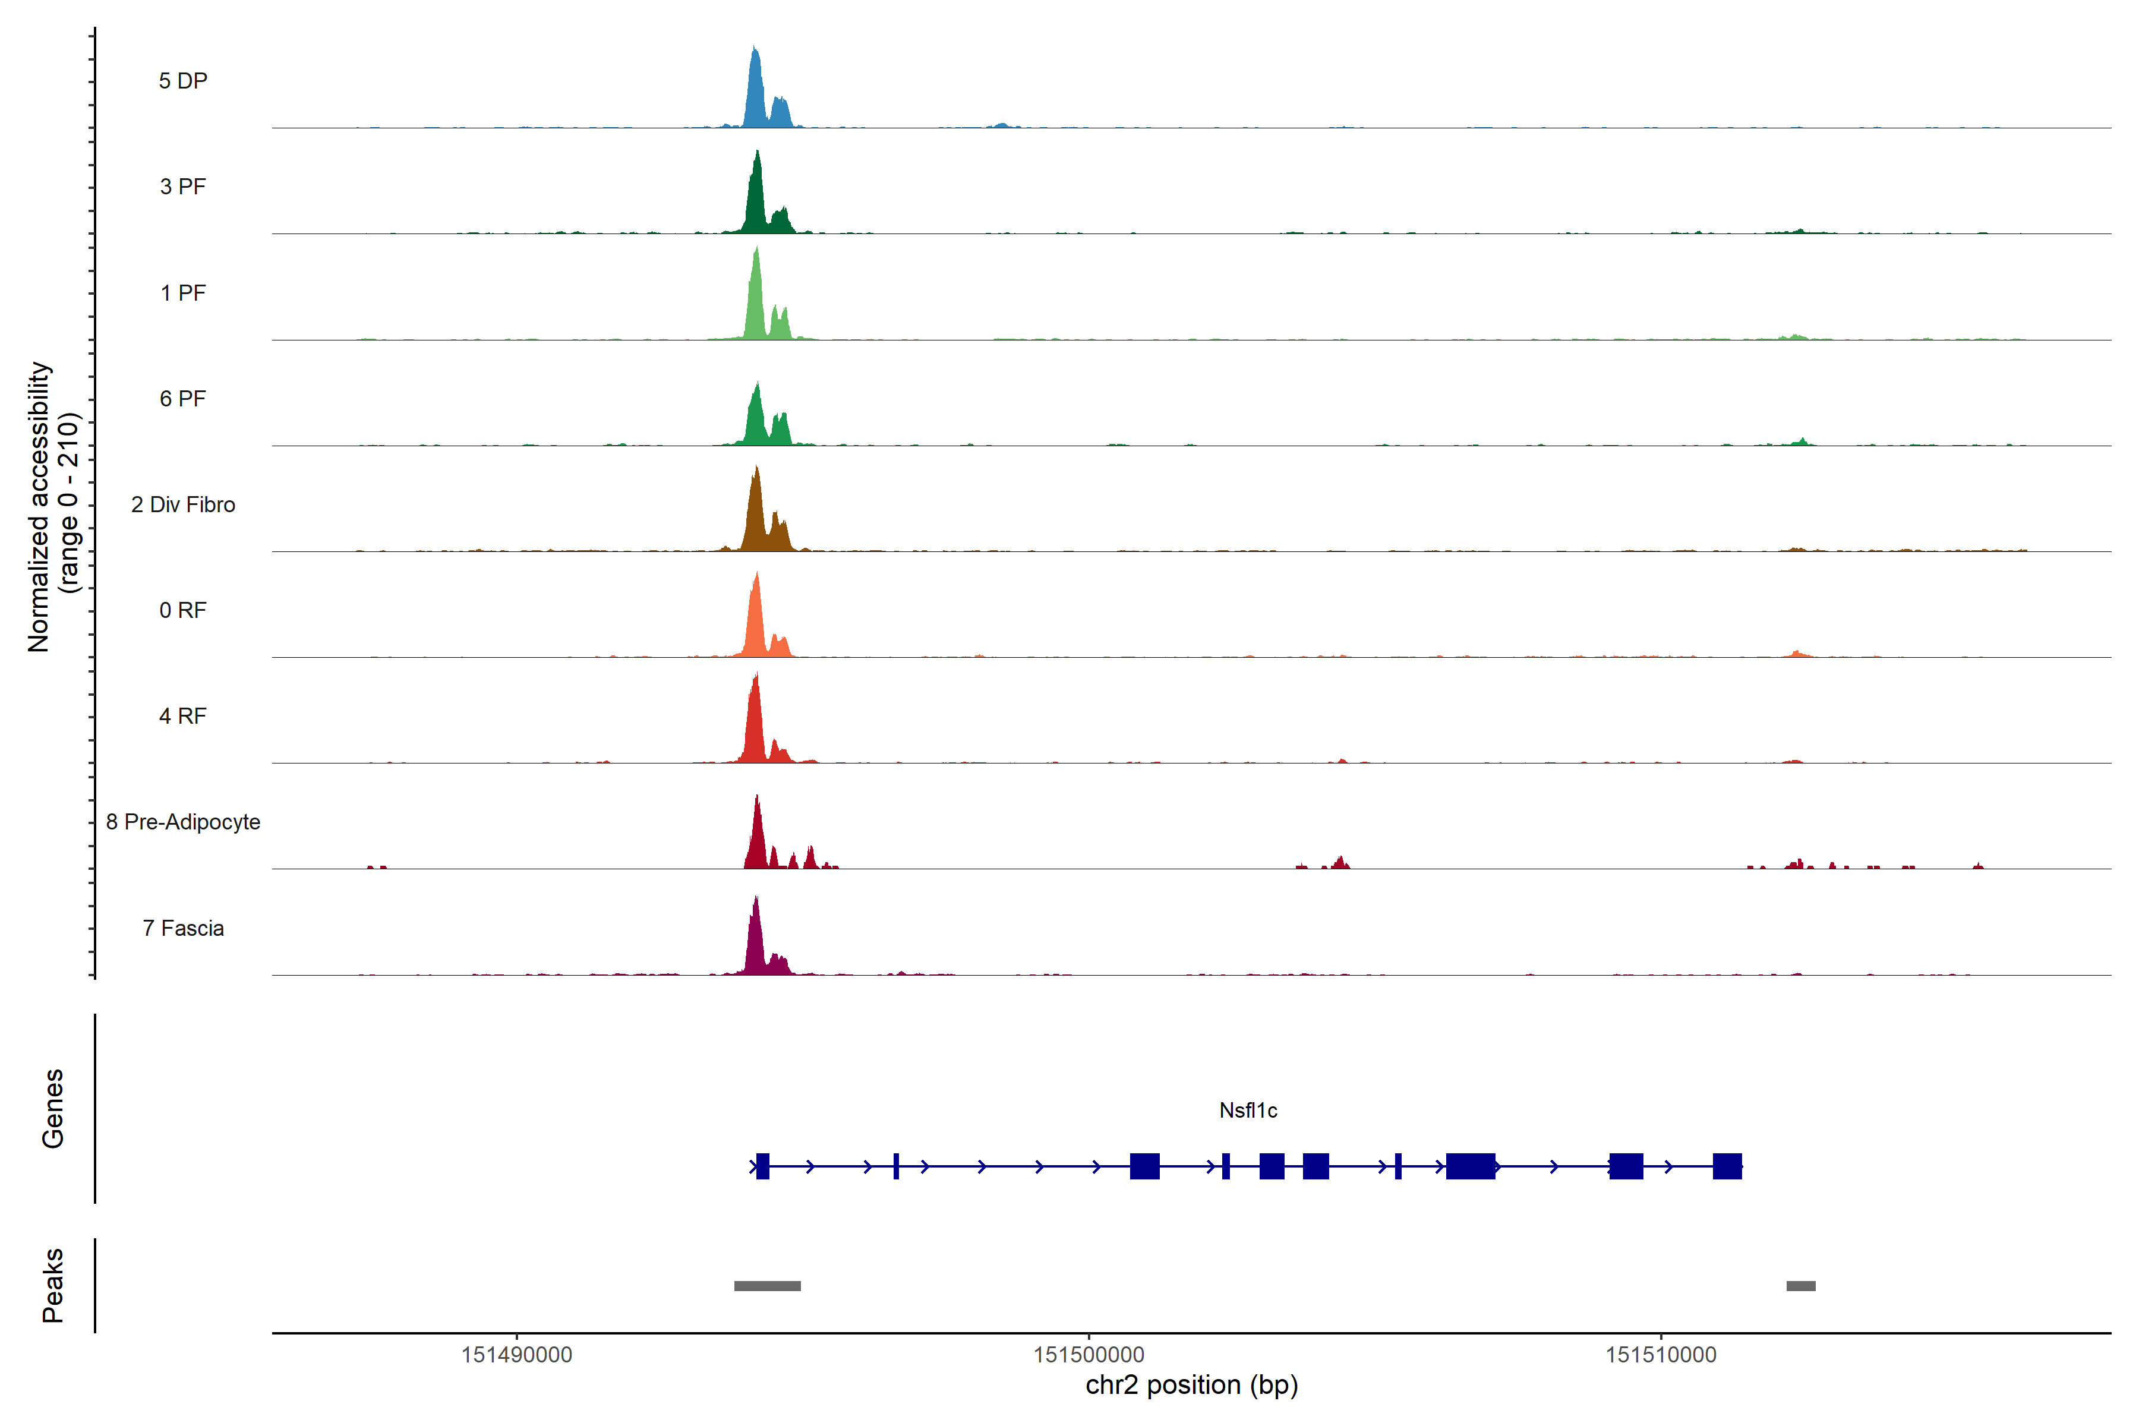Screen dimensions: 2139x1426
Task: Click the 0 RF track label
Action: (183, 610)
